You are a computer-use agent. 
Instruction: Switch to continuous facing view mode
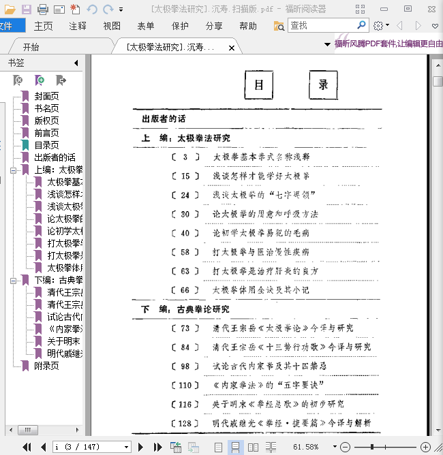click(x=271, y=447)
